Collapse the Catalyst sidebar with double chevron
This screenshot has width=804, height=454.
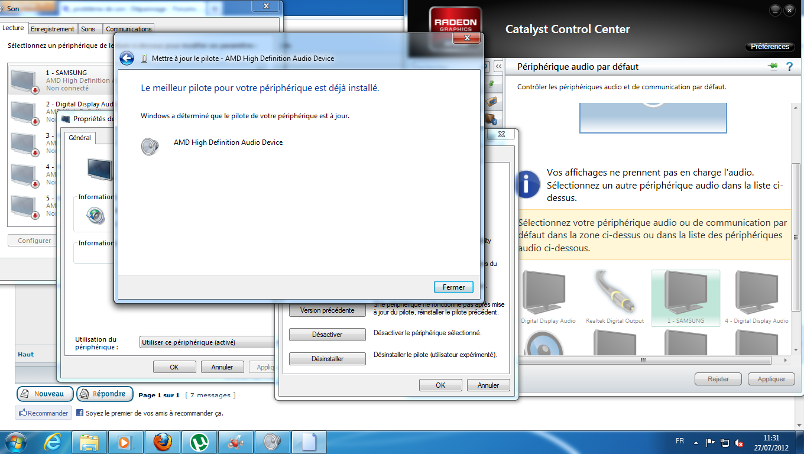[x=498, y=67]
